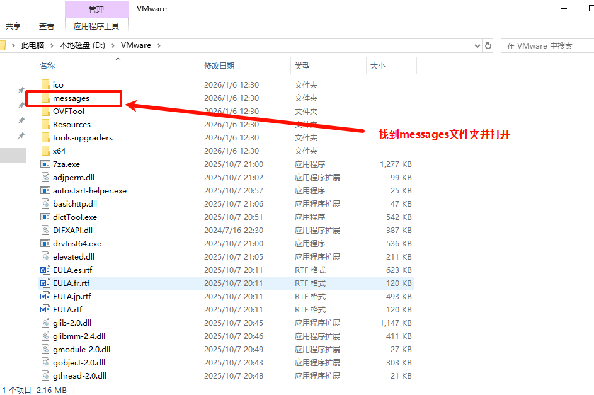Expand the chevron after VMware in path

[x=159, y=46]
